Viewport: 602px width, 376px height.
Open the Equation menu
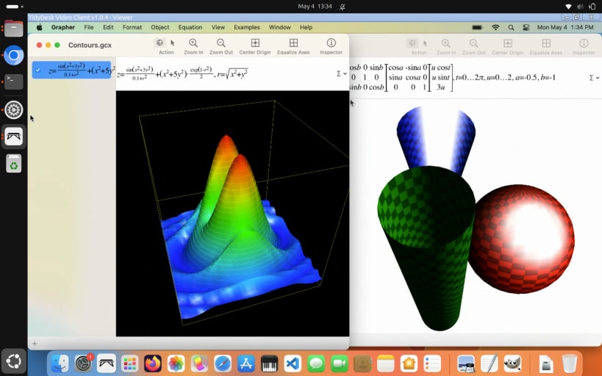pyautogui.click(x=190, y=27)
